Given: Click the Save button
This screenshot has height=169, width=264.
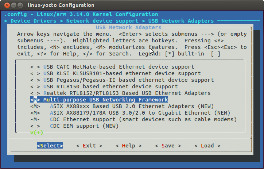Looking at the screenshot, I should tap(168, 146).
